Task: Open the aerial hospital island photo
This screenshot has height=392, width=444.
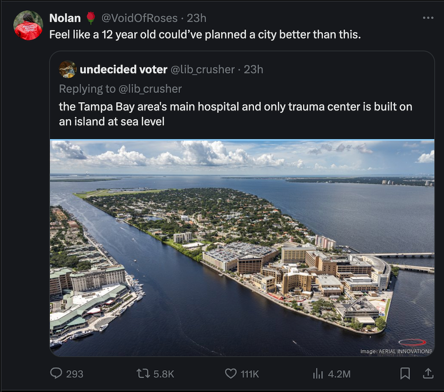Action: pos(242,248)
